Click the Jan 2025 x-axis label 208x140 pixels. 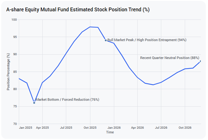(x=25, y=128)
